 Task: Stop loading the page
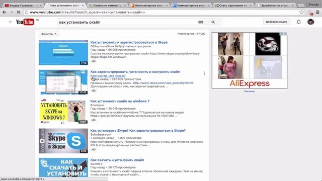tap(18, 12)
